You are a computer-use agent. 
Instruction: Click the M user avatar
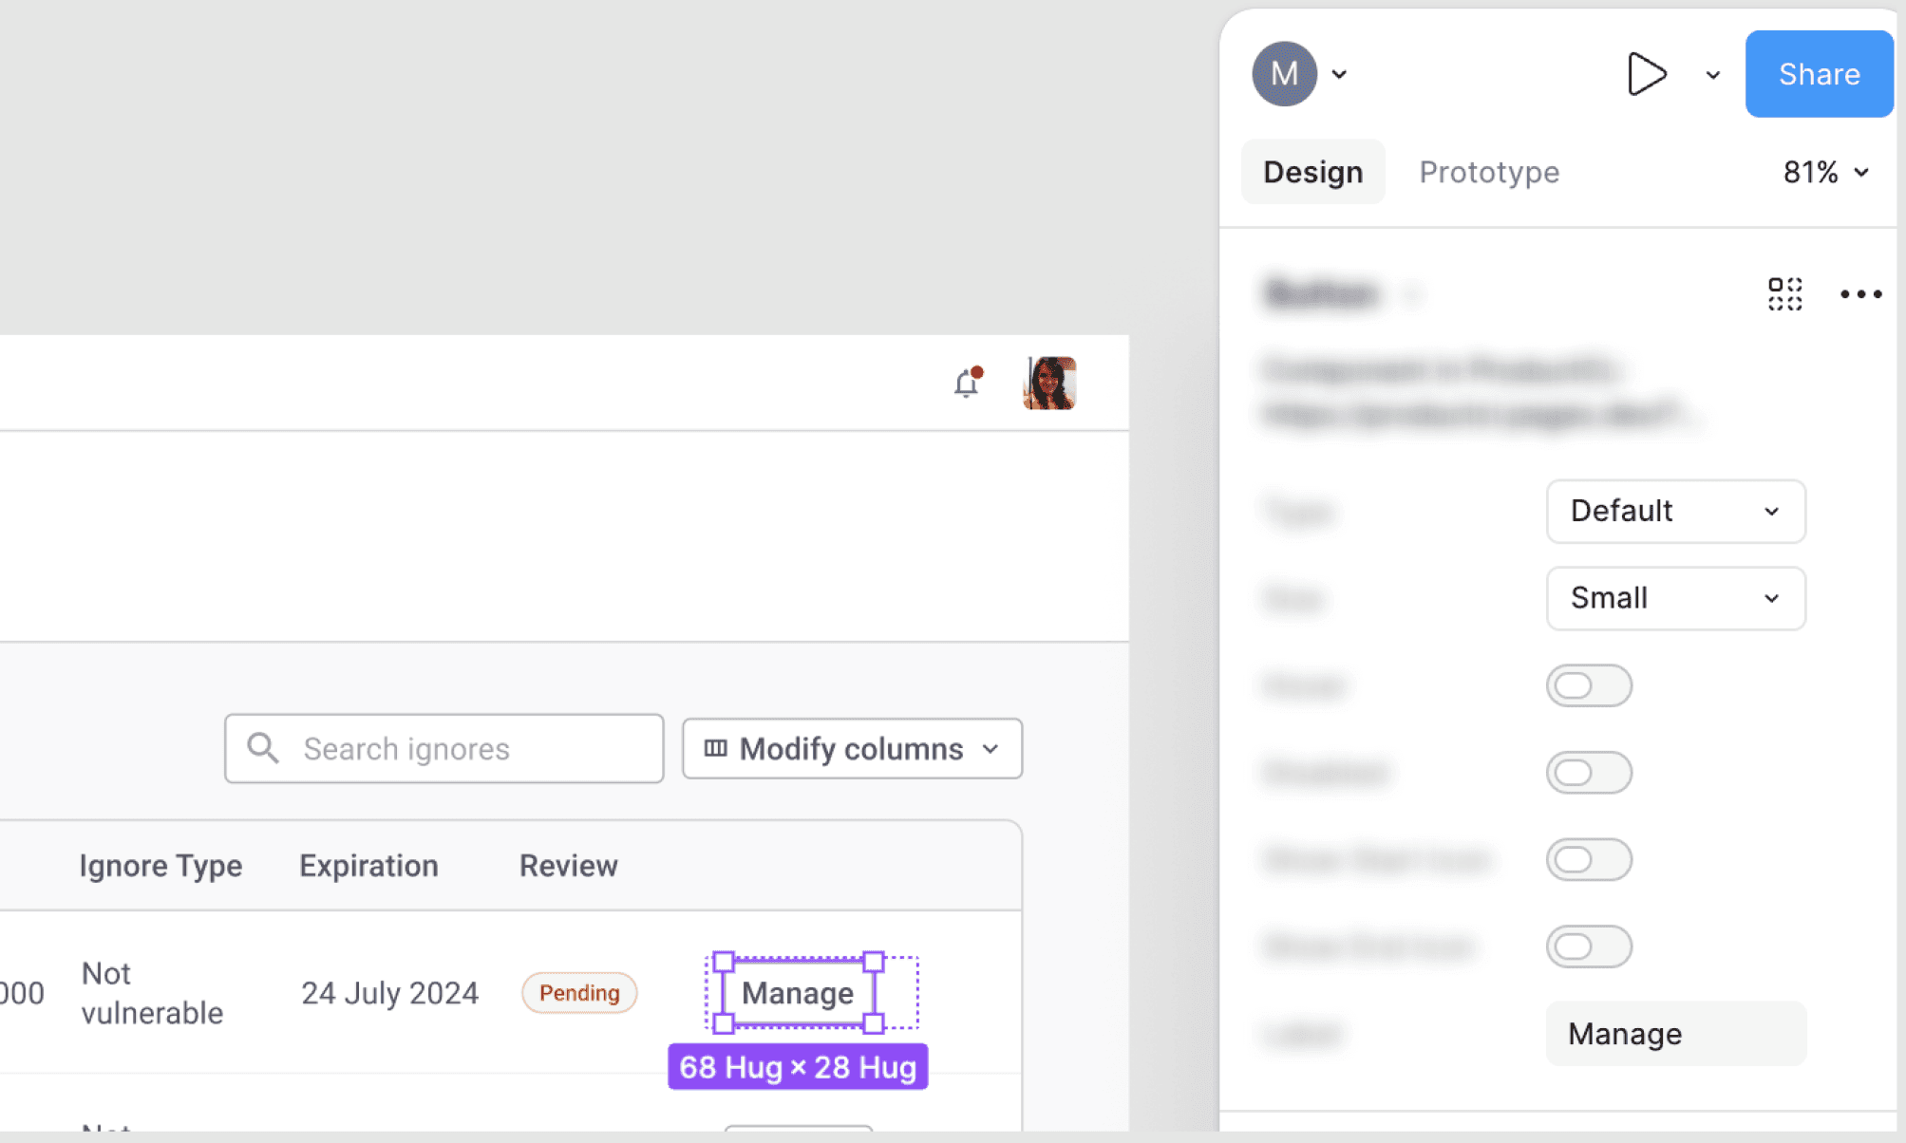(1284, 74)
